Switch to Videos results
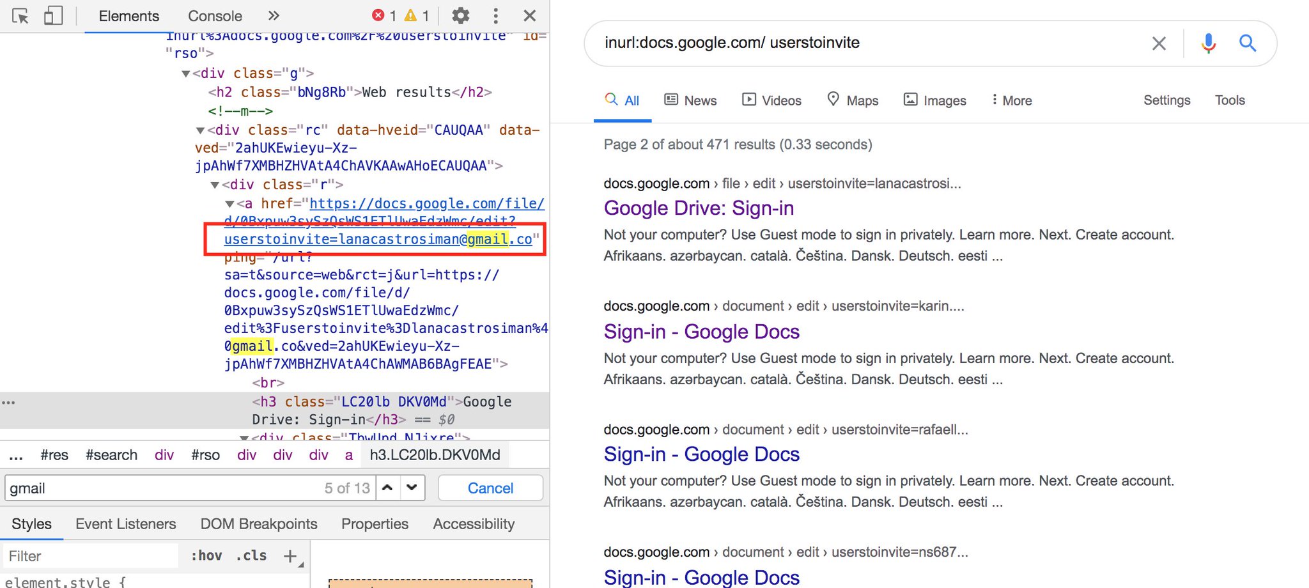 tap(771, 100)
